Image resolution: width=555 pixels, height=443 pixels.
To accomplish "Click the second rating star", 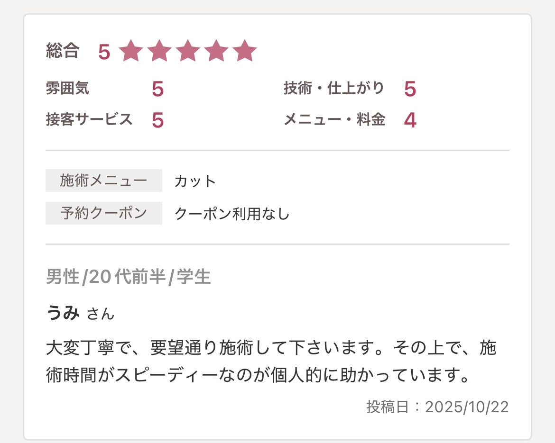I will click(x=159, y=52).
